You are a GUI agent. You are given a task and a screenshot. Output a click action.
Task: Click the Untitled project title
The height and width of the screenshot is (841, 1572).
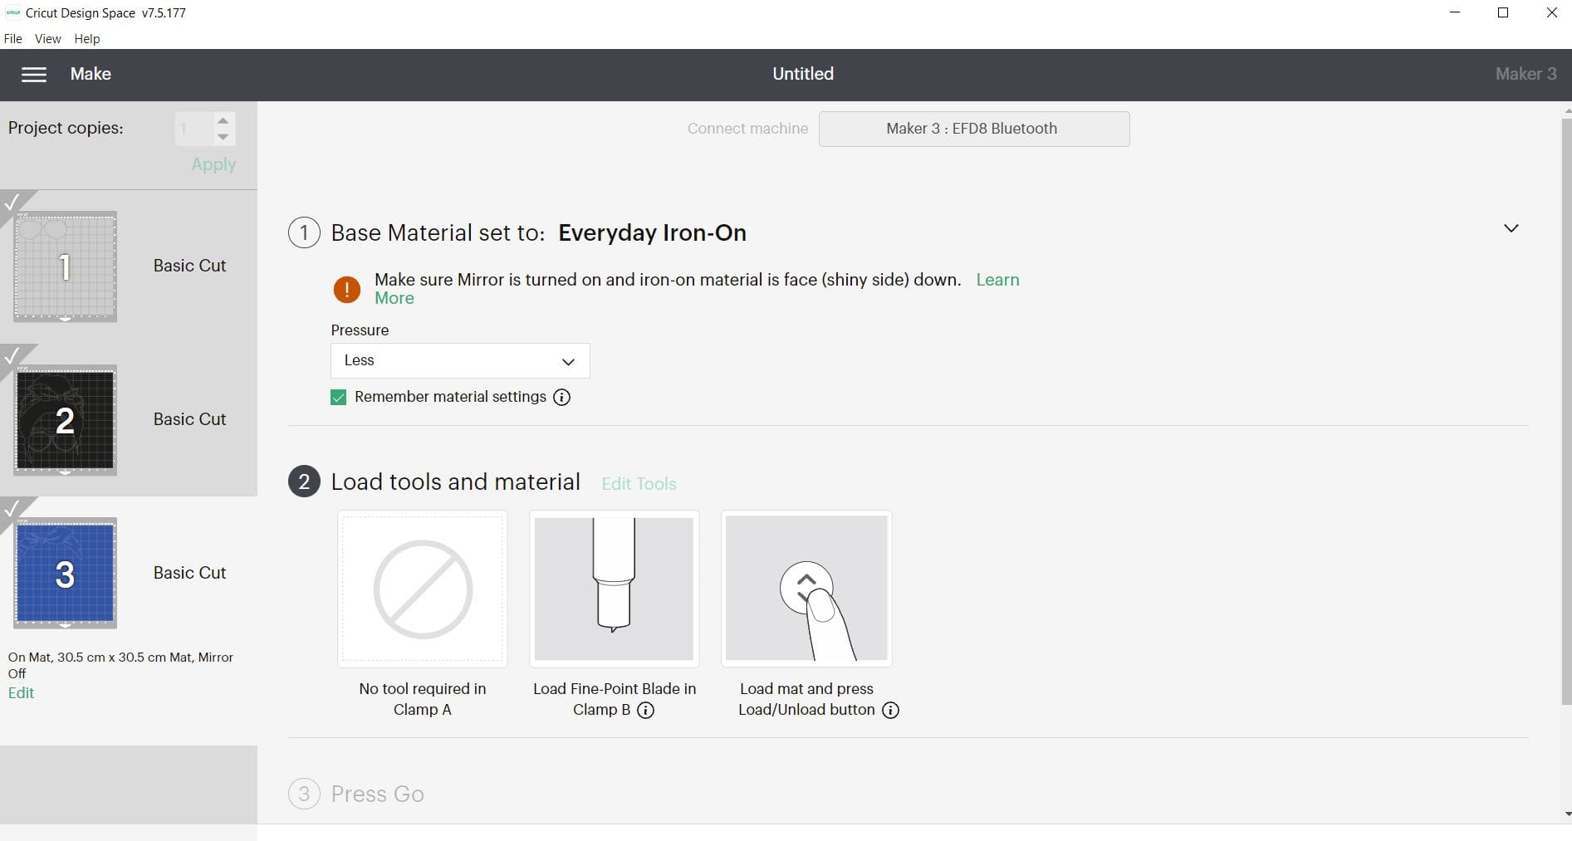pos(803,74)
